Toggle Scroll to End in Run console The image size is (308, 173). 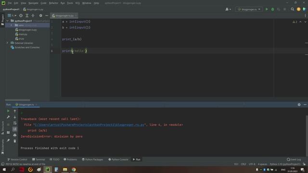pyautogui.click(x=15, y=129)
